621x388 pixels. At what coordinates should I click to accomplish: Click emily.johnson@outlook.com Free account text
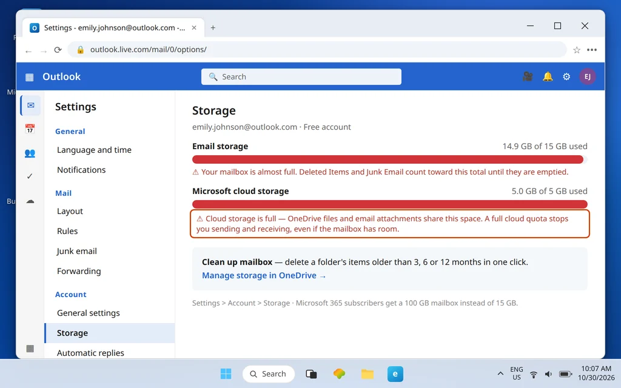[271, 127]
